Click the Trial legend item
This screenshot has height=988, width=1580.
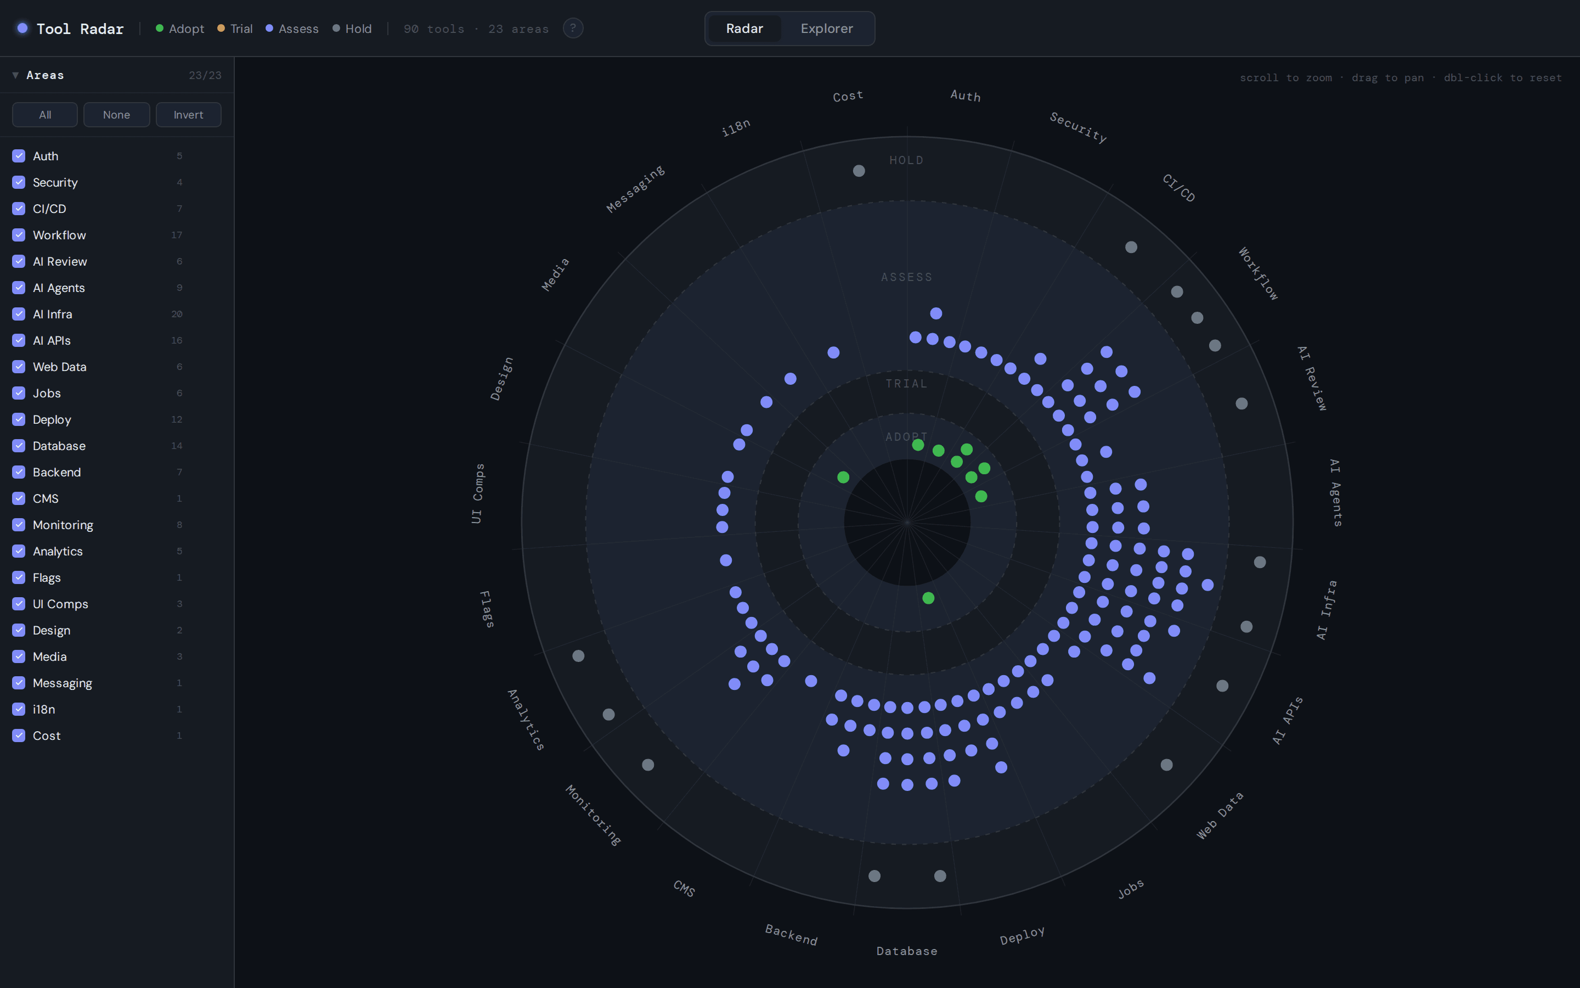click(x=234, y=29)
